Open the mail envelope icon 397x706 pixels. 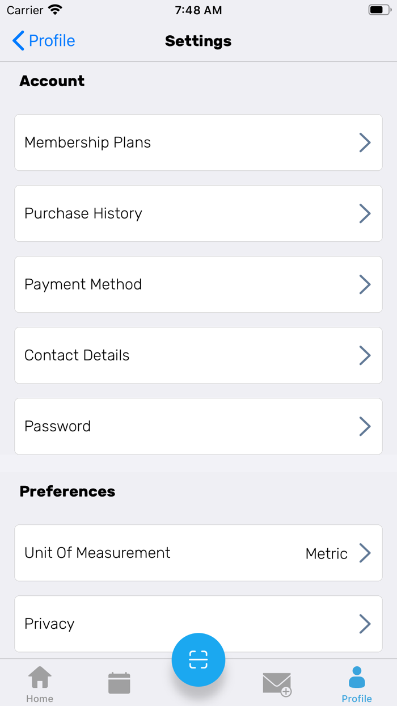277,683
